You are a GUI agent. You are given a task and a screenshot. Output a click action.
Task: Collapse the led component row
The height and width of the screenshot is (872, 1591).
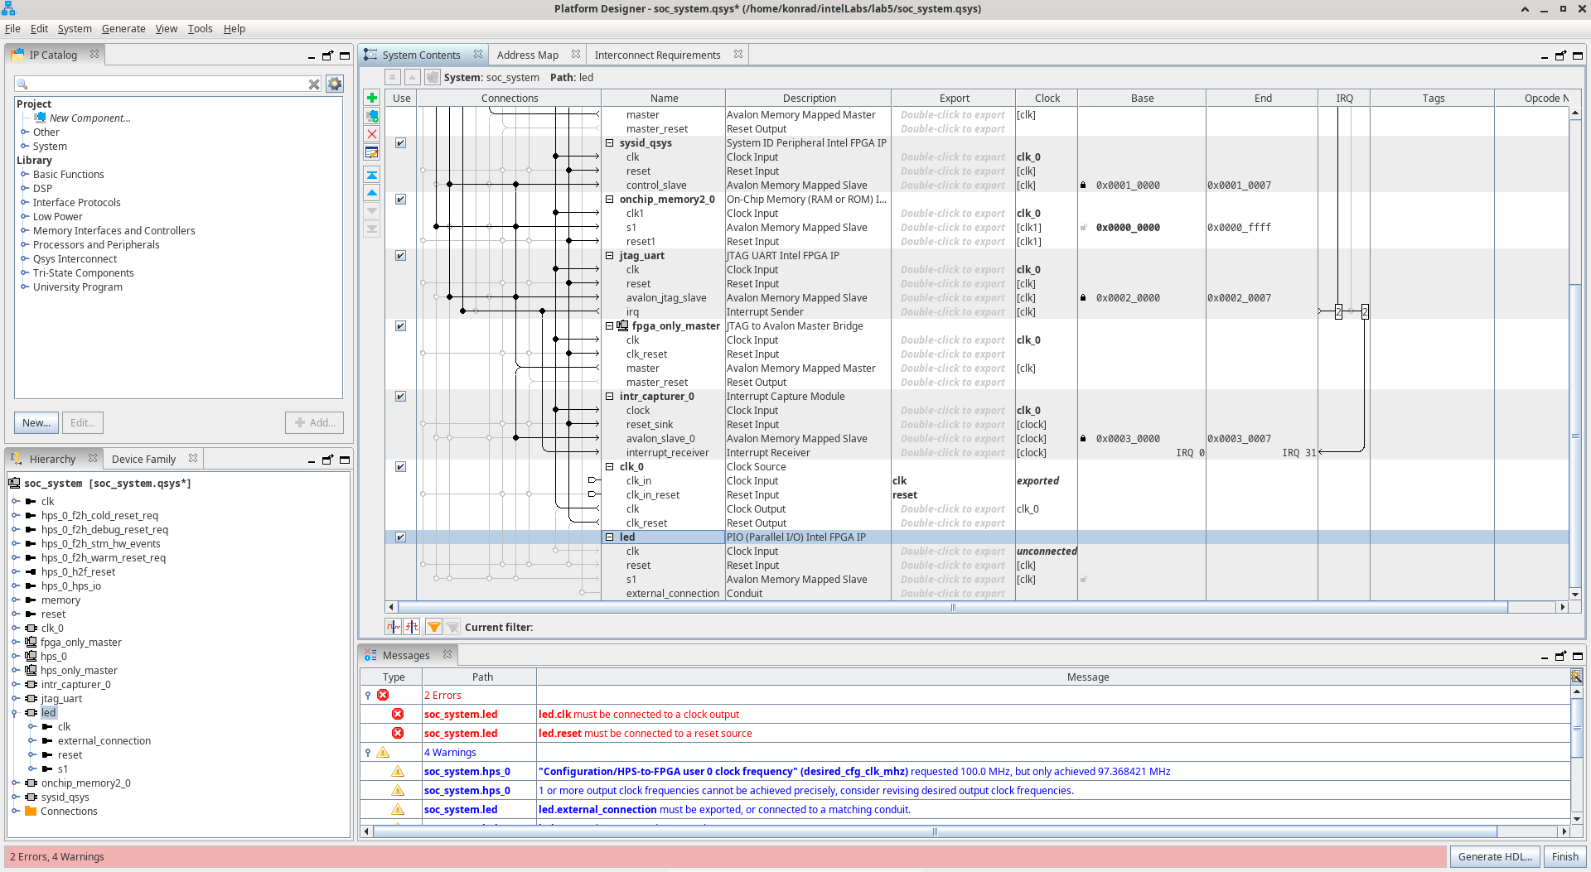point(610,537)
